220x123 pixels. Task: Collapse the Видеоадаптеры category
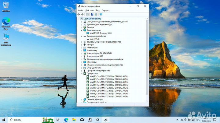point(82,30)
